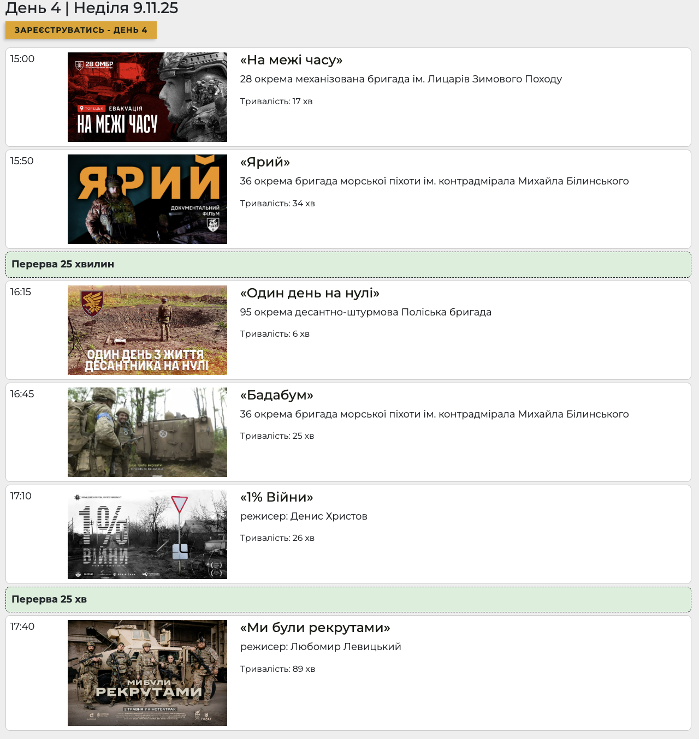Viewport: 699px width, 739px height.
Task: Click the «День 4 | Неділя 9.11.25» heading
Action: tap(92, 8)
